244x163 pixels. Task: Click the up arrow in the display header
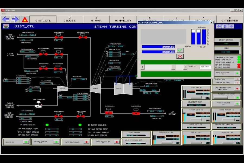(225, 26)
